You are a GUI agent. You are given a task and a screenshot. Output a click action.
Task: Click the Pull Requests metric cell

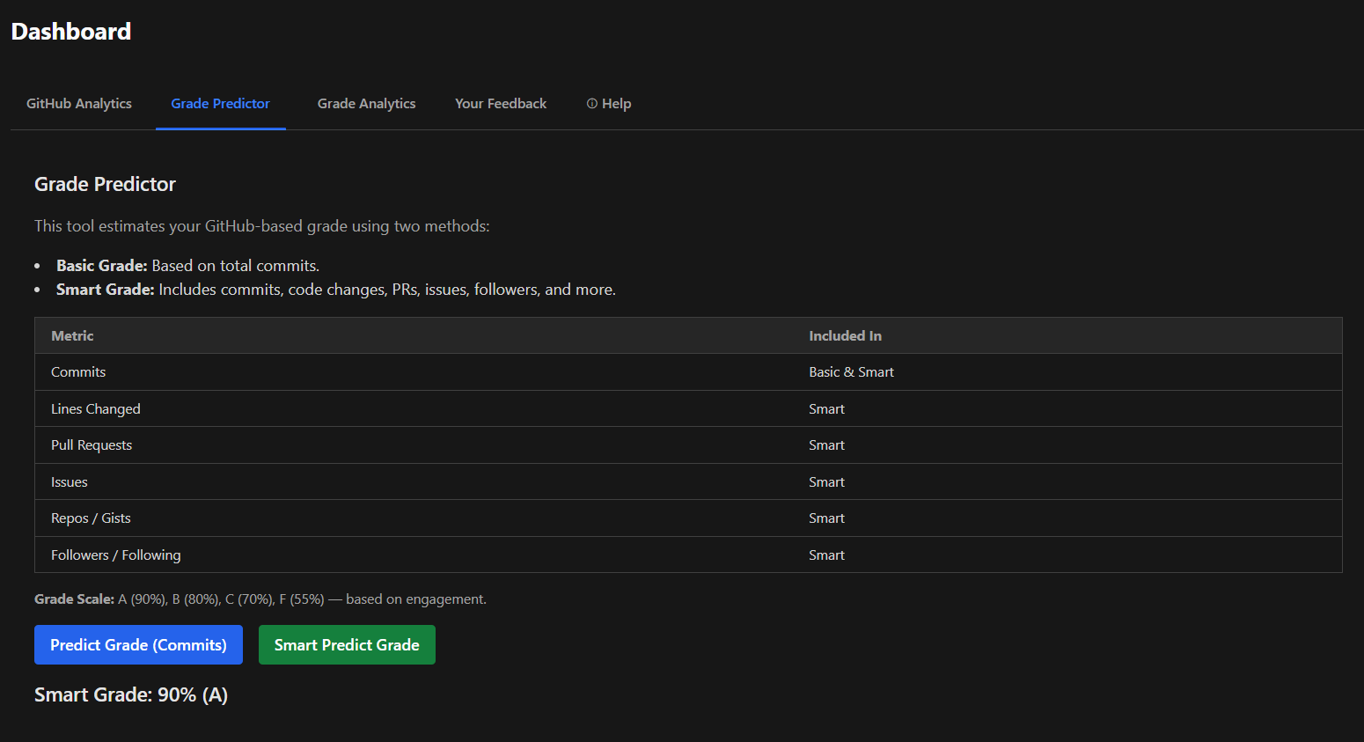point(92,445)
